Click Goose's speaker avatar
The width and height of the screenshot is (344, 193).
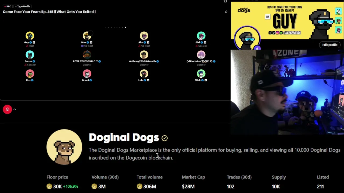(x=30, y=55)
